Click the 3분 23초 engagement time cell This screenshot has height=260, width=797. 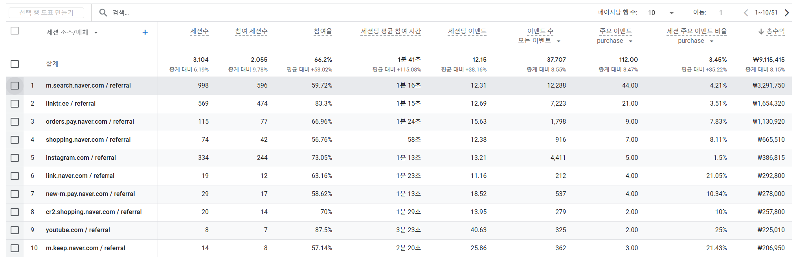click(408, 230)
